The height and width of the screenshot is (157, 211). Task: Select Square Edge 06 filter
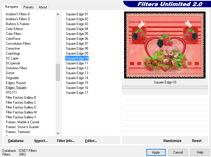click(77, 39)
